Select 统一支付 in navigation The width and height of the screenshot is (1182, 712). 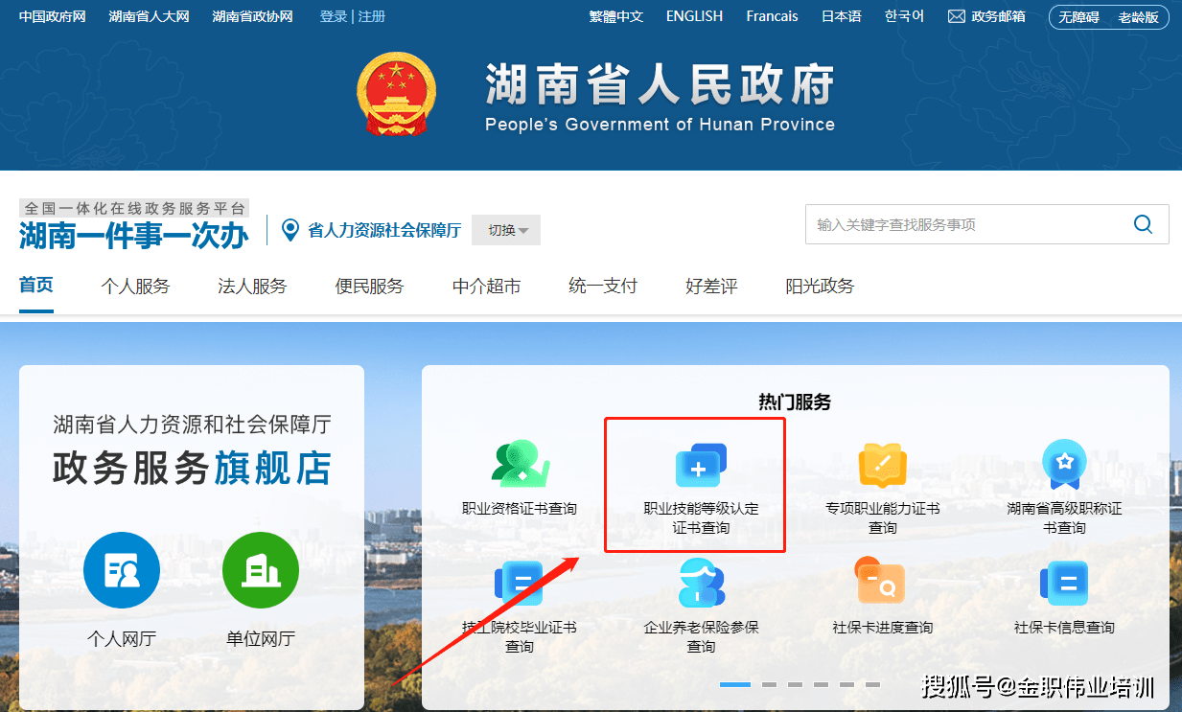pyautogui.click(x=603, y=286)
